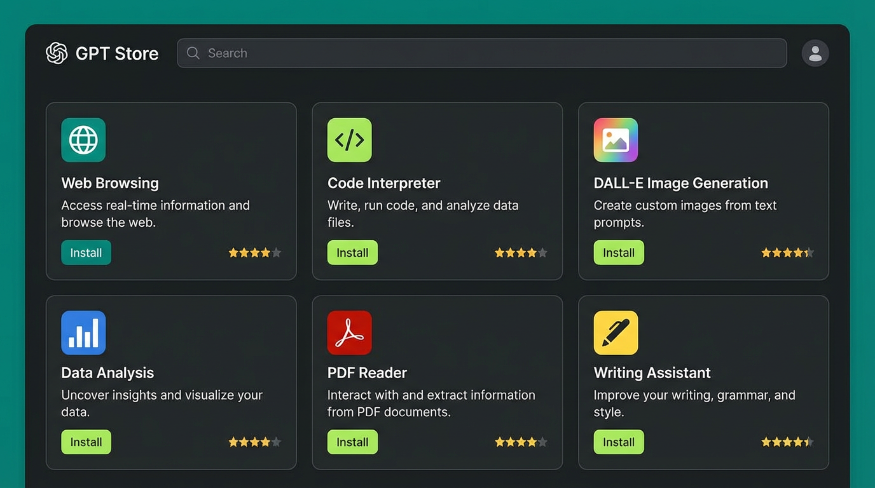Click the GPT Store title heading
Image resolution: width=875 pixels, height=488 pixels.
pyautogui.click(x=116, y=53)
